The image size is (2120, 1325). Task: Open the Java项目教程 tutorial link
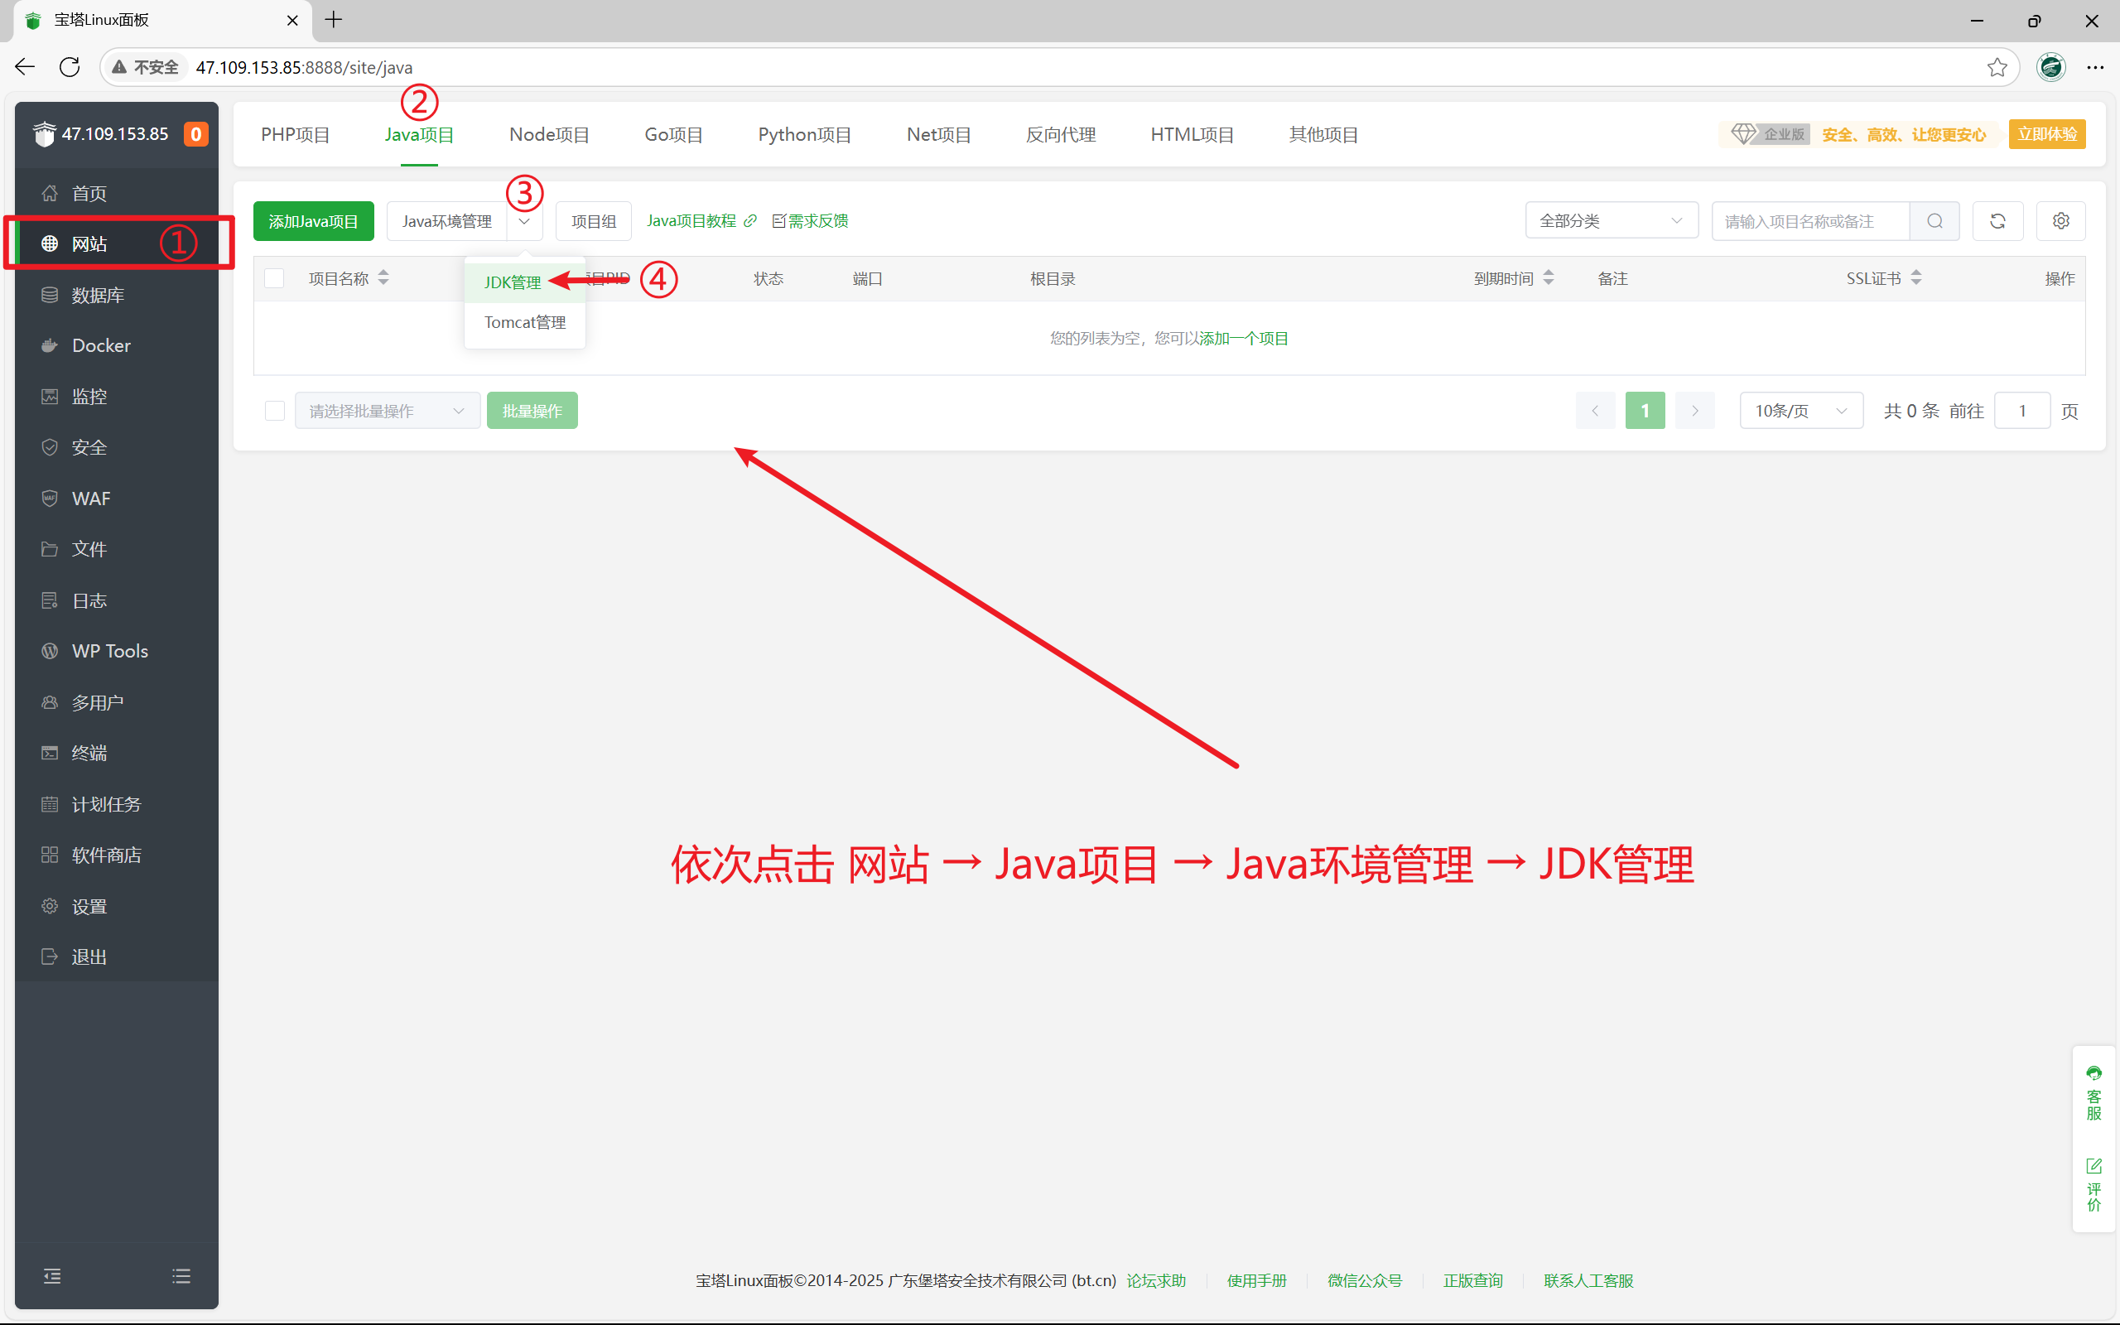(691, 220)
